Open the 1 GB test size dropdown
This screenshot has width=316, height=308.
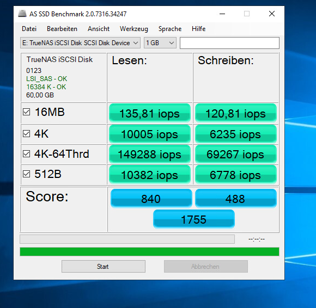160,43
